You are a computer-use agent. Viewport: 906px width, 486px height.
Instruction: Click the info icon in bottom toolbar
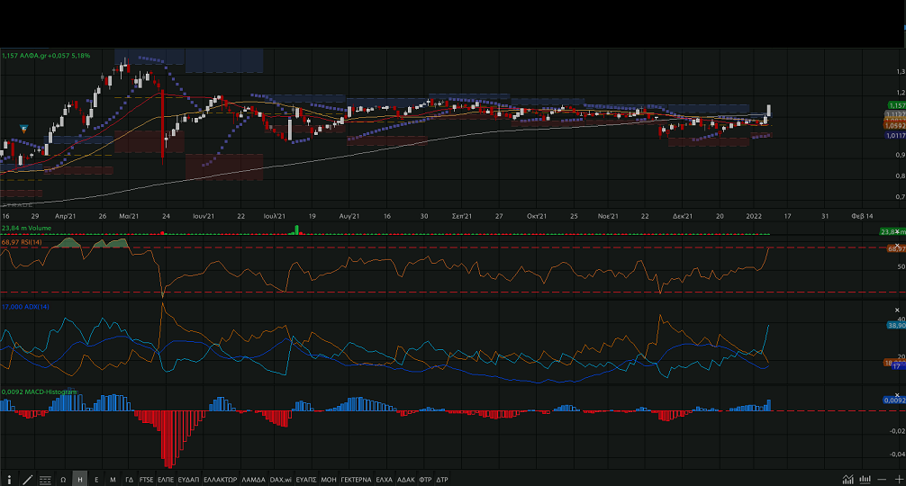(11, 480)
